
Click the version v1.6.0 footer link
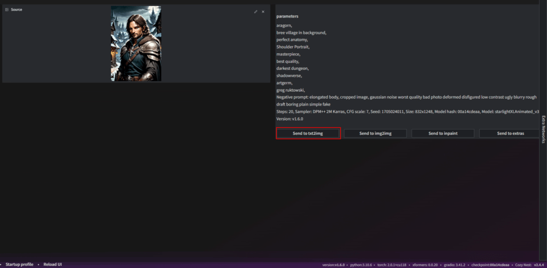click(334, 265)
